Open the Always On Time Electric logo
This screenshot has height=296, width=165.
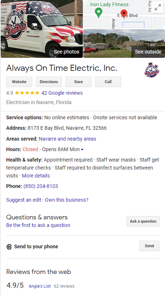(x=152, y=70)
